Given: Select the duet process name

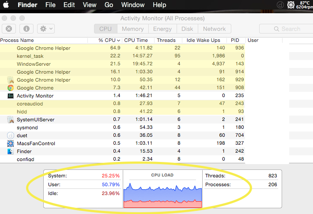Looking at the screenshot, I should pyautogui.click(x=22, y=135).
